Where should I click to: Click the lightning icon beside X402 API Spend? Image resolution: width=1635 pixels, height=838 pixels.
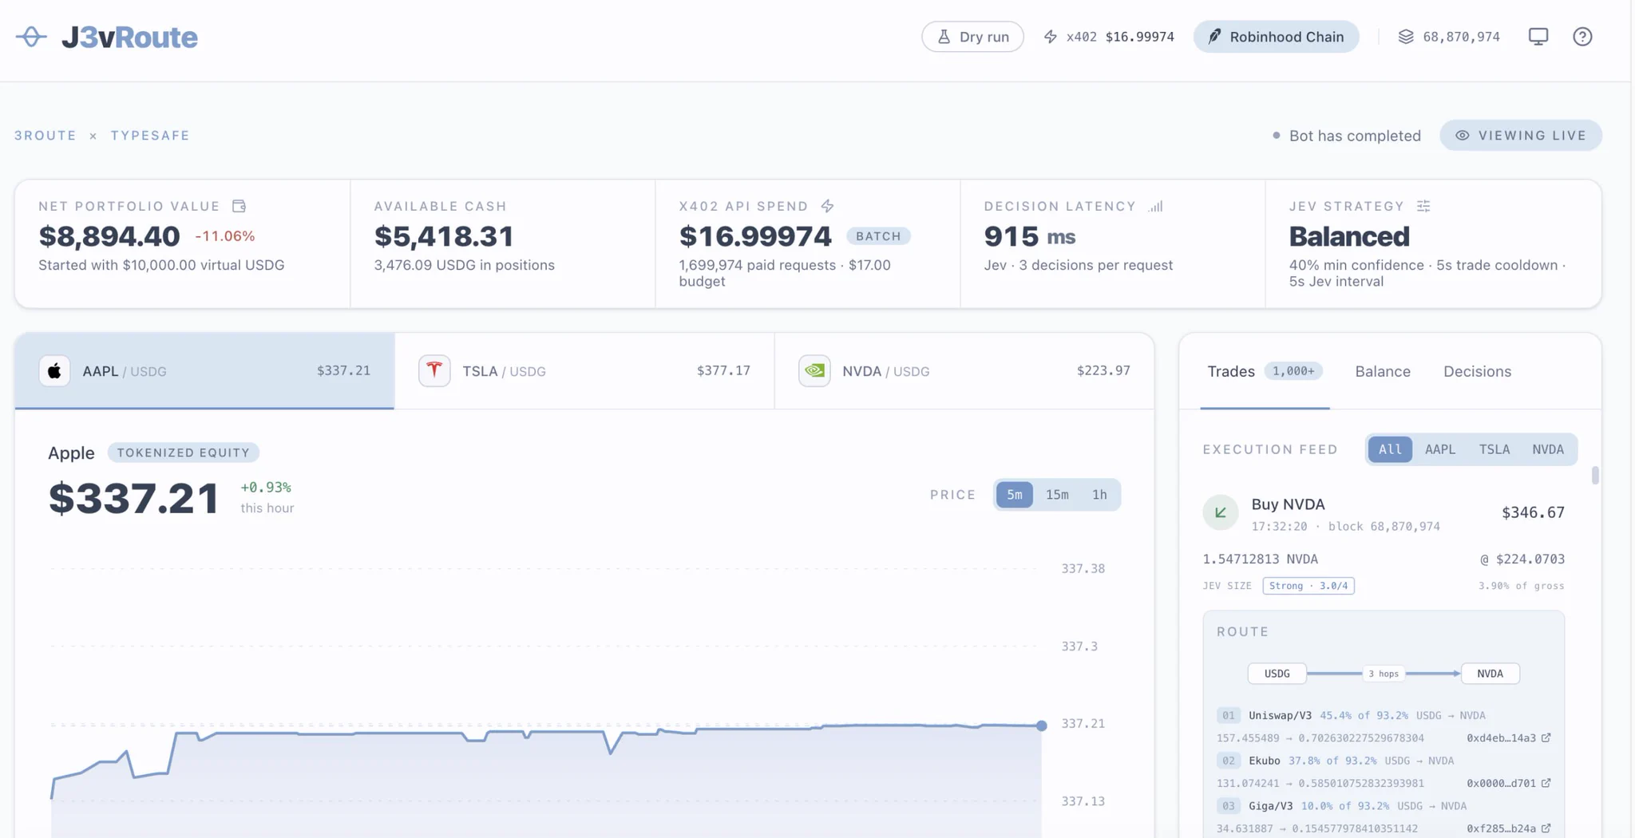pos(828,206)
